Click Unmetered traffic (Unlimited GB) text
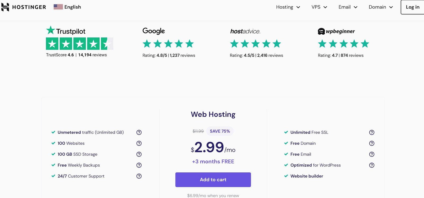Viewport: 424px width, 198px height. pyautogui.click(x=91, y=132)
